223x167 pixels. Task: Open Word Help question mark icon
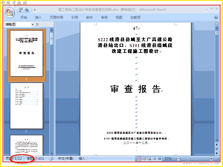216,17
